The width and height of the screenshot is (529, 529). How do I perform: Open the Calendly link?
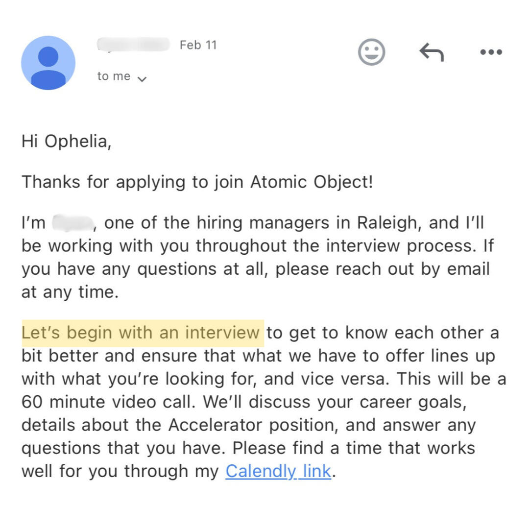click(278, 471)
